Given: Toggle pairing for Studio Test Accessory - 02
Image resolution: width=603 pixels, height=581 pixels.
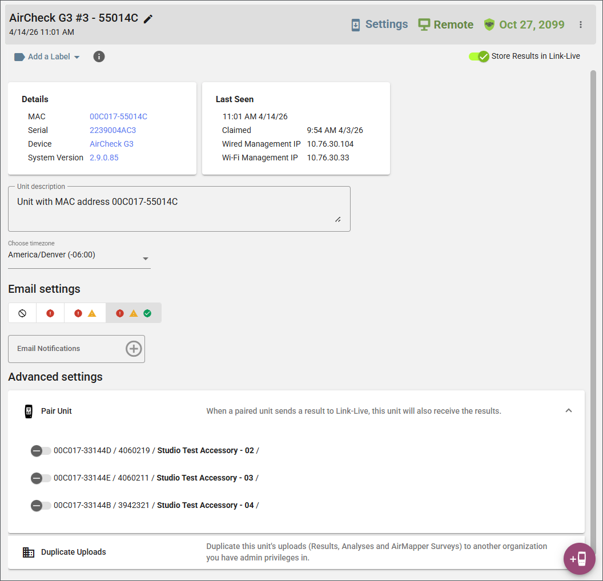Looking at the screenshot, I should pos(41,450).
